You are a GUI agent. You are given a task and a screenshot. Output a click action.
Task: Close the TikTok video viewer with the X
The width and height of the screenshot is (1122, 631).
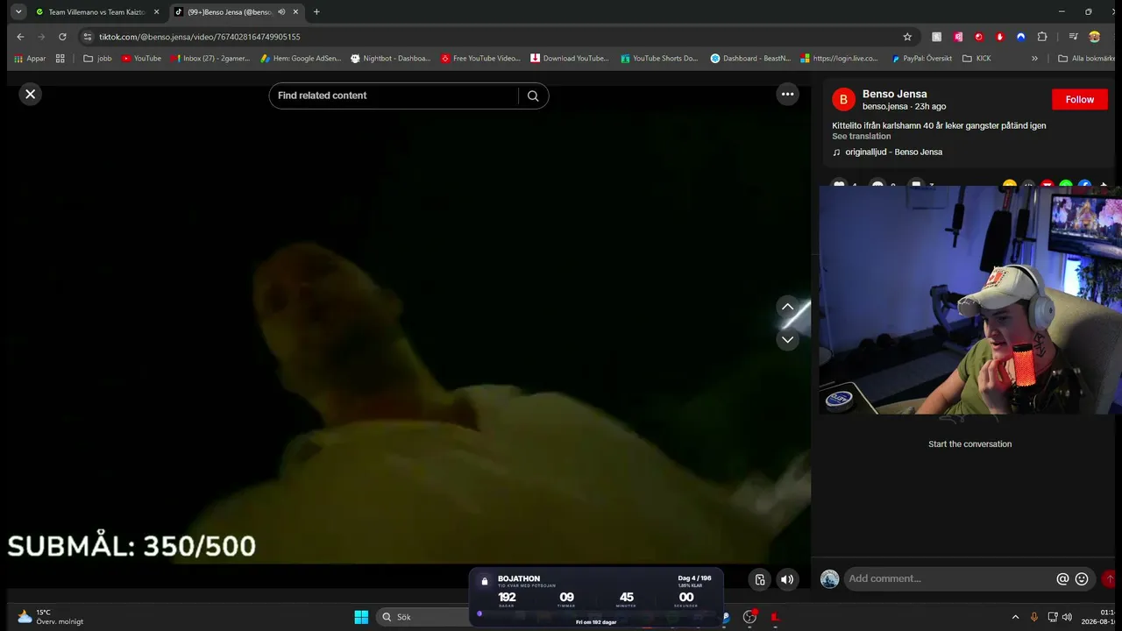pyautogui.click(x=31, y=94)
